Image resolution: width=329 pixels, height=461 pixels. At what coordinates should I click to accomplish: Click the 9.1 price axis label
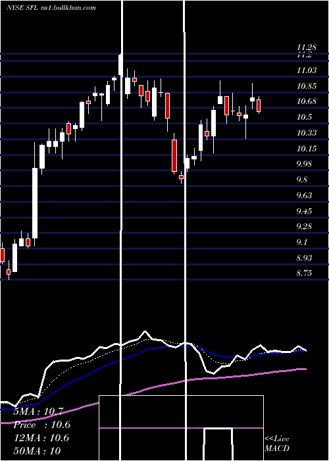[x=301, y=242]
